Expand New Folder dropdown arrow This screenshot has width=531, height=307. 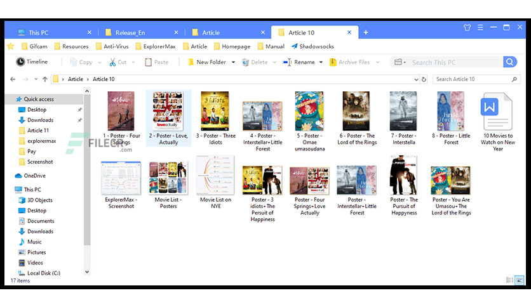tap(233, 63)
